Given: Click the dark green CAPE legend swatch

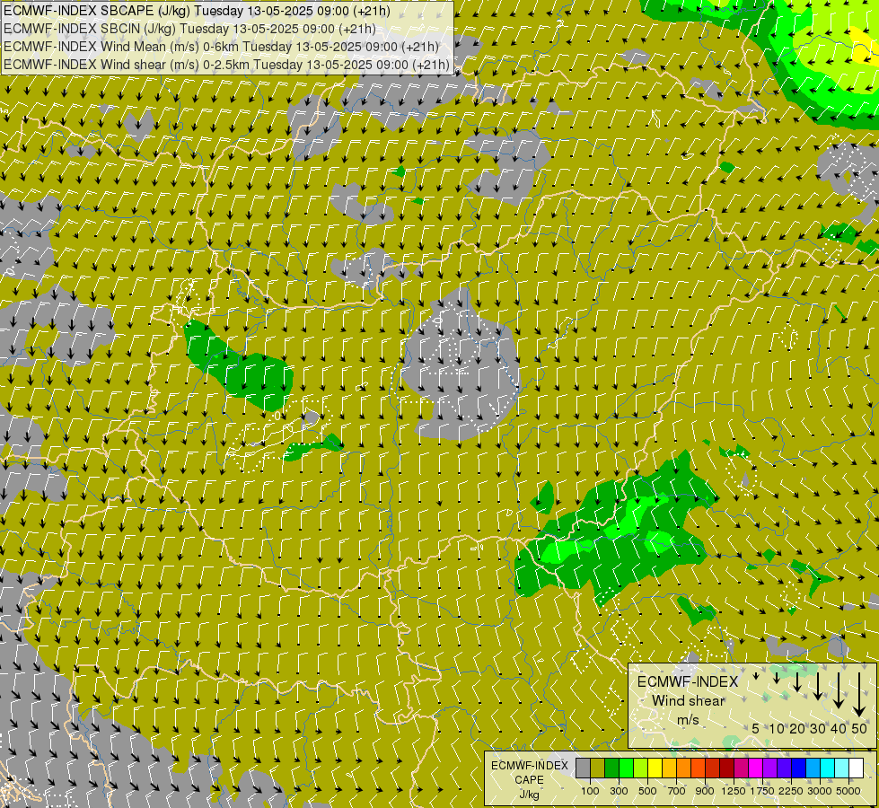Looking at the screenshot, I should tap(611, 768).
